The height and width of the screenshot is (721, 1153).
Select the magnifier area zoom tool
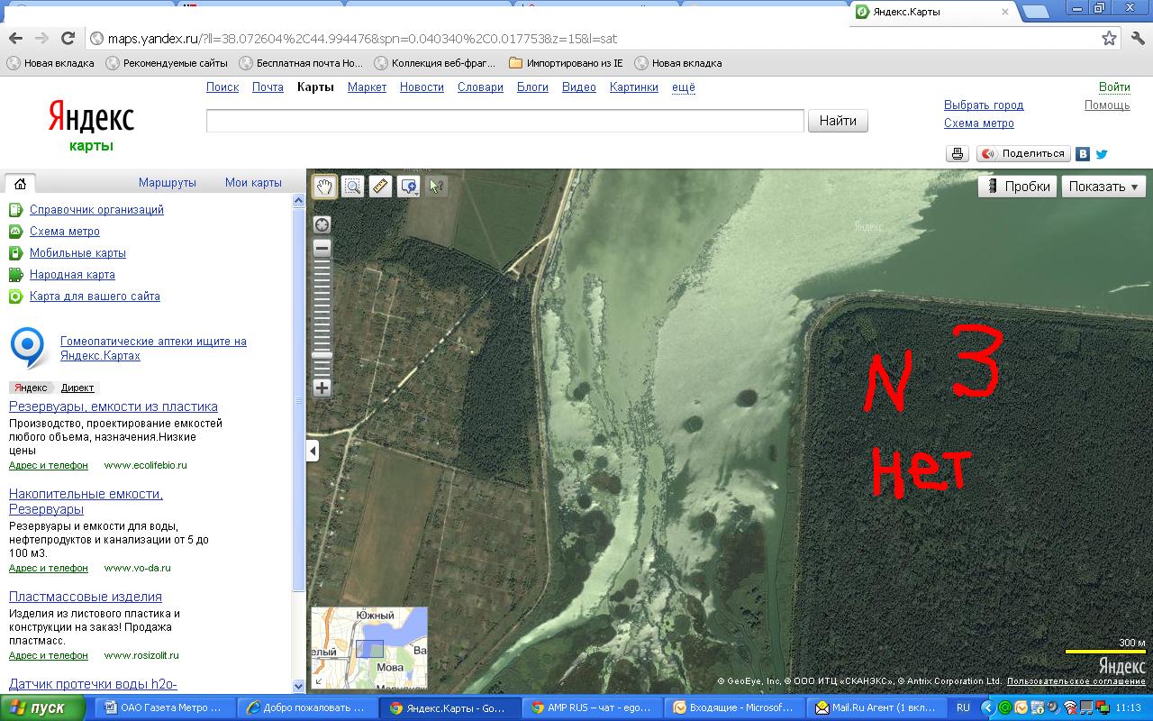352,187
